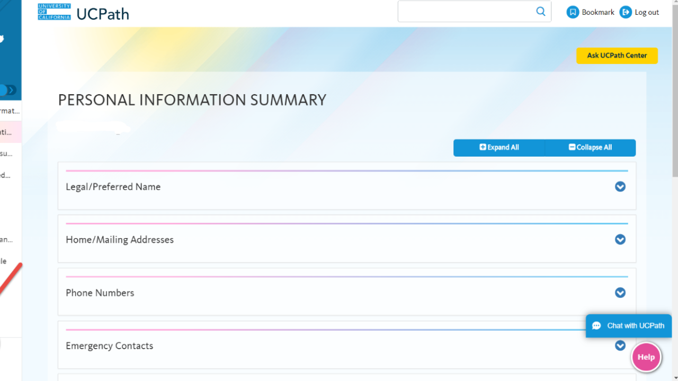This screenshot has height=381, width=678.
Task: Expand the Emergency Contacts section chevron
Action: [x=620, y=346]
